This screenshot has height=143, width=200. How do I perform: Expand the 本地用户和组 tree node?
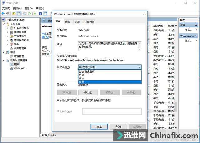pyautogui.click(x=7, y=40)
